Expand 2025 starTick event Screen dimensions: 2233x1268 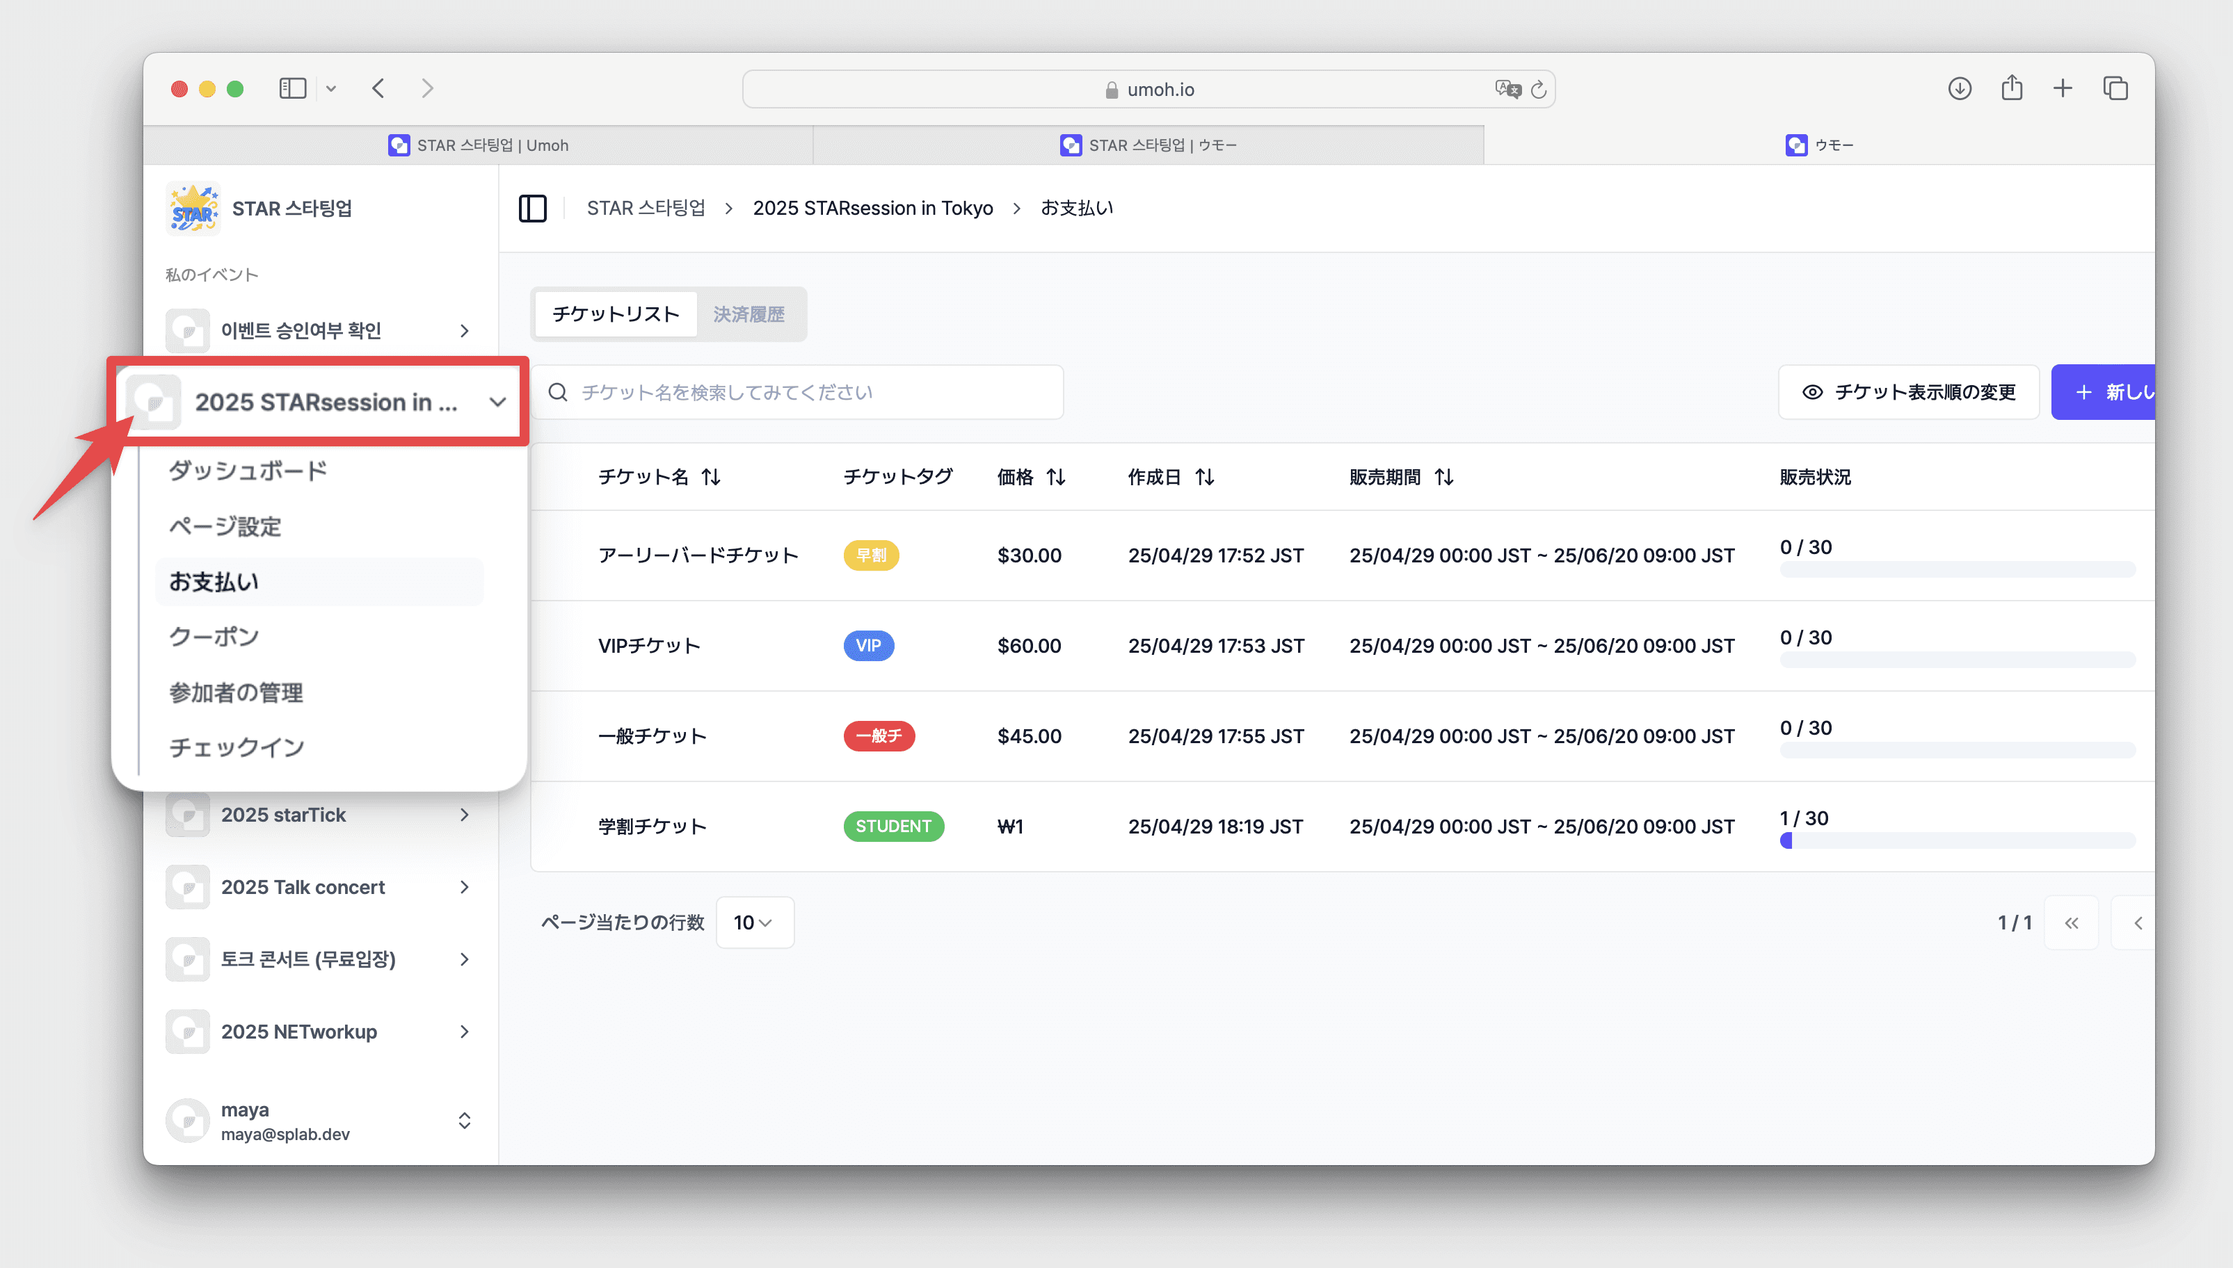pyautogui.click(x=465, y=814)
